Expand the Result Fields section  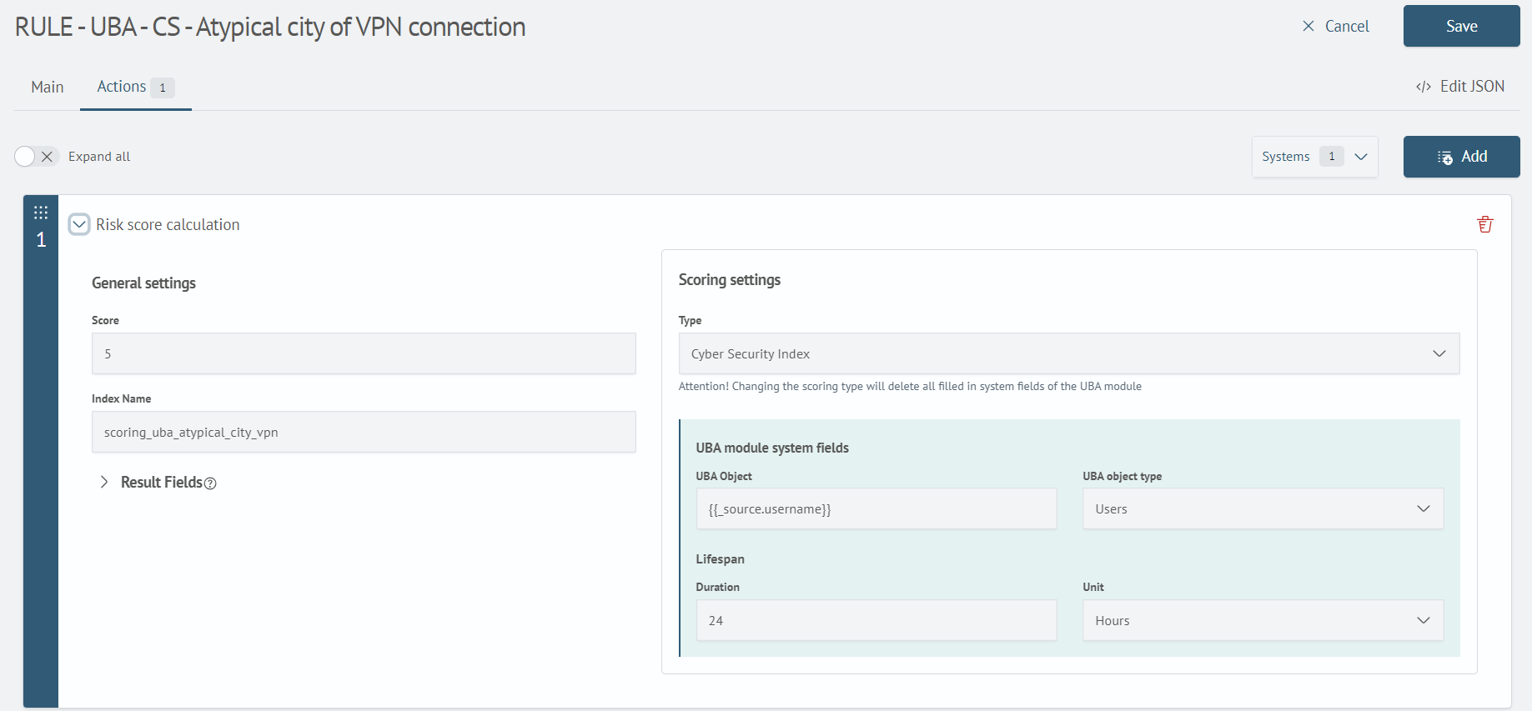coord(104,482)
